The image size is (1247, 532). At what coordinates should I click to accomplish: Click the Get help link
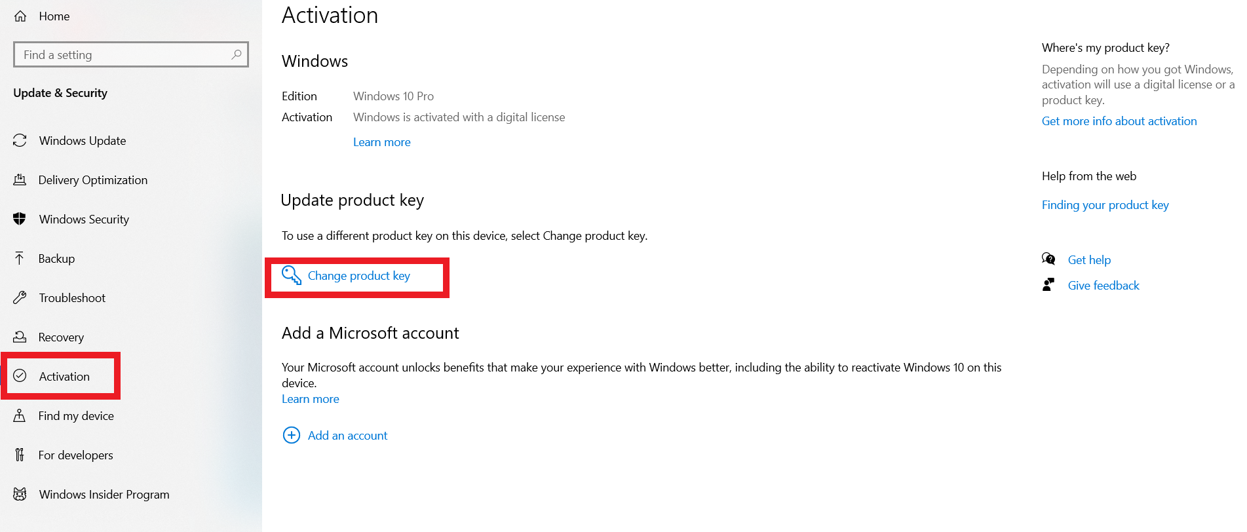(1089, 260)
